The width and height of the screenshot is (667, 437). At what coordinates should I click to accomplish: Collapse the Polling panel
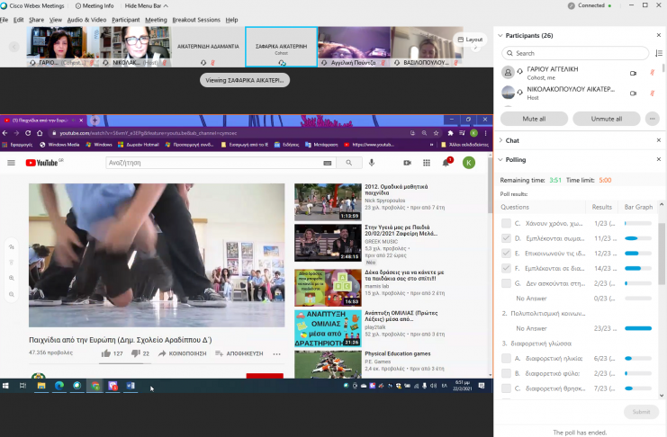500,160
